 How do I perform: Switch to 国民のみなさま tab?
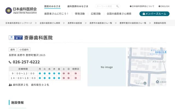point(52,6)
